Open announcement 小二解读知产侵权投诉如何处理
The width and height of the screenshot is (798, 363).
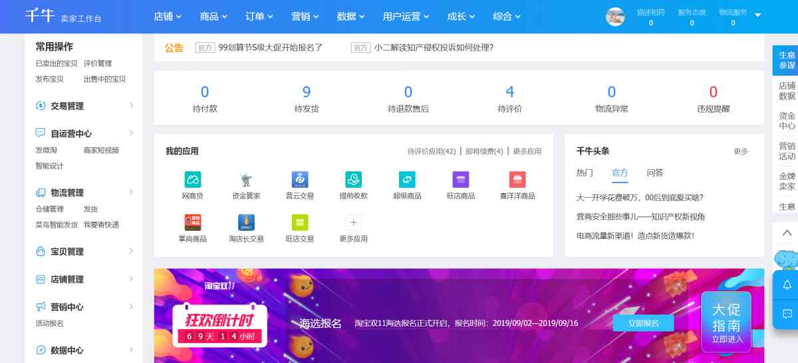(x=434, y=48)
